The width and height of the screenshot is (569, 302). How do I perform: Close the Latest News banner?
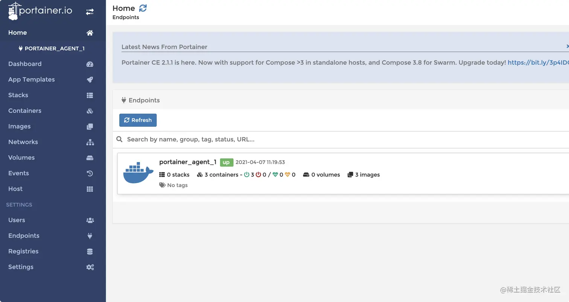pyautogui.click(x=567, y=46)
